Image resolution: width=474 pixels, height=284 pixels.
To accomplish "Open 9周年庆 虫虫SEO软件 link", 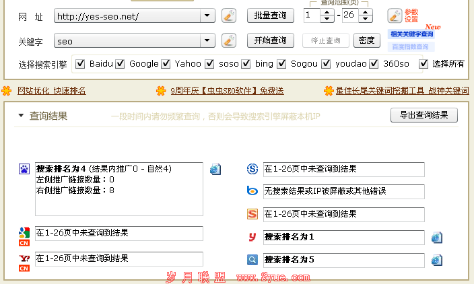I will point(227,91).
